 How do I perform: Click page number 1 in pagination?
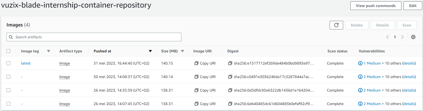[x=395, y=37]
